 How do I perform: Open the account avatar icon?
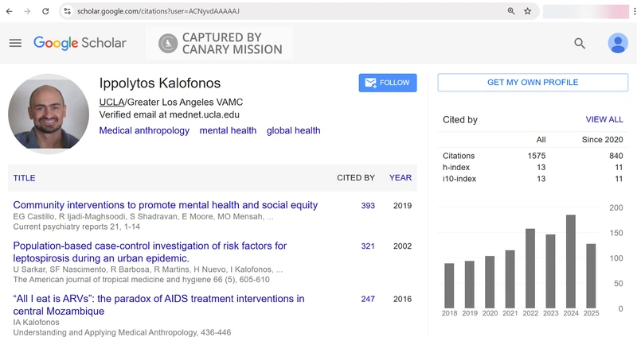tap(618, 43)
